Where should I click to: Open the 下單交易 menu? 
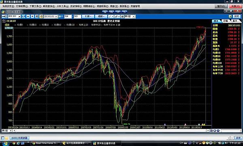(35, 6)
